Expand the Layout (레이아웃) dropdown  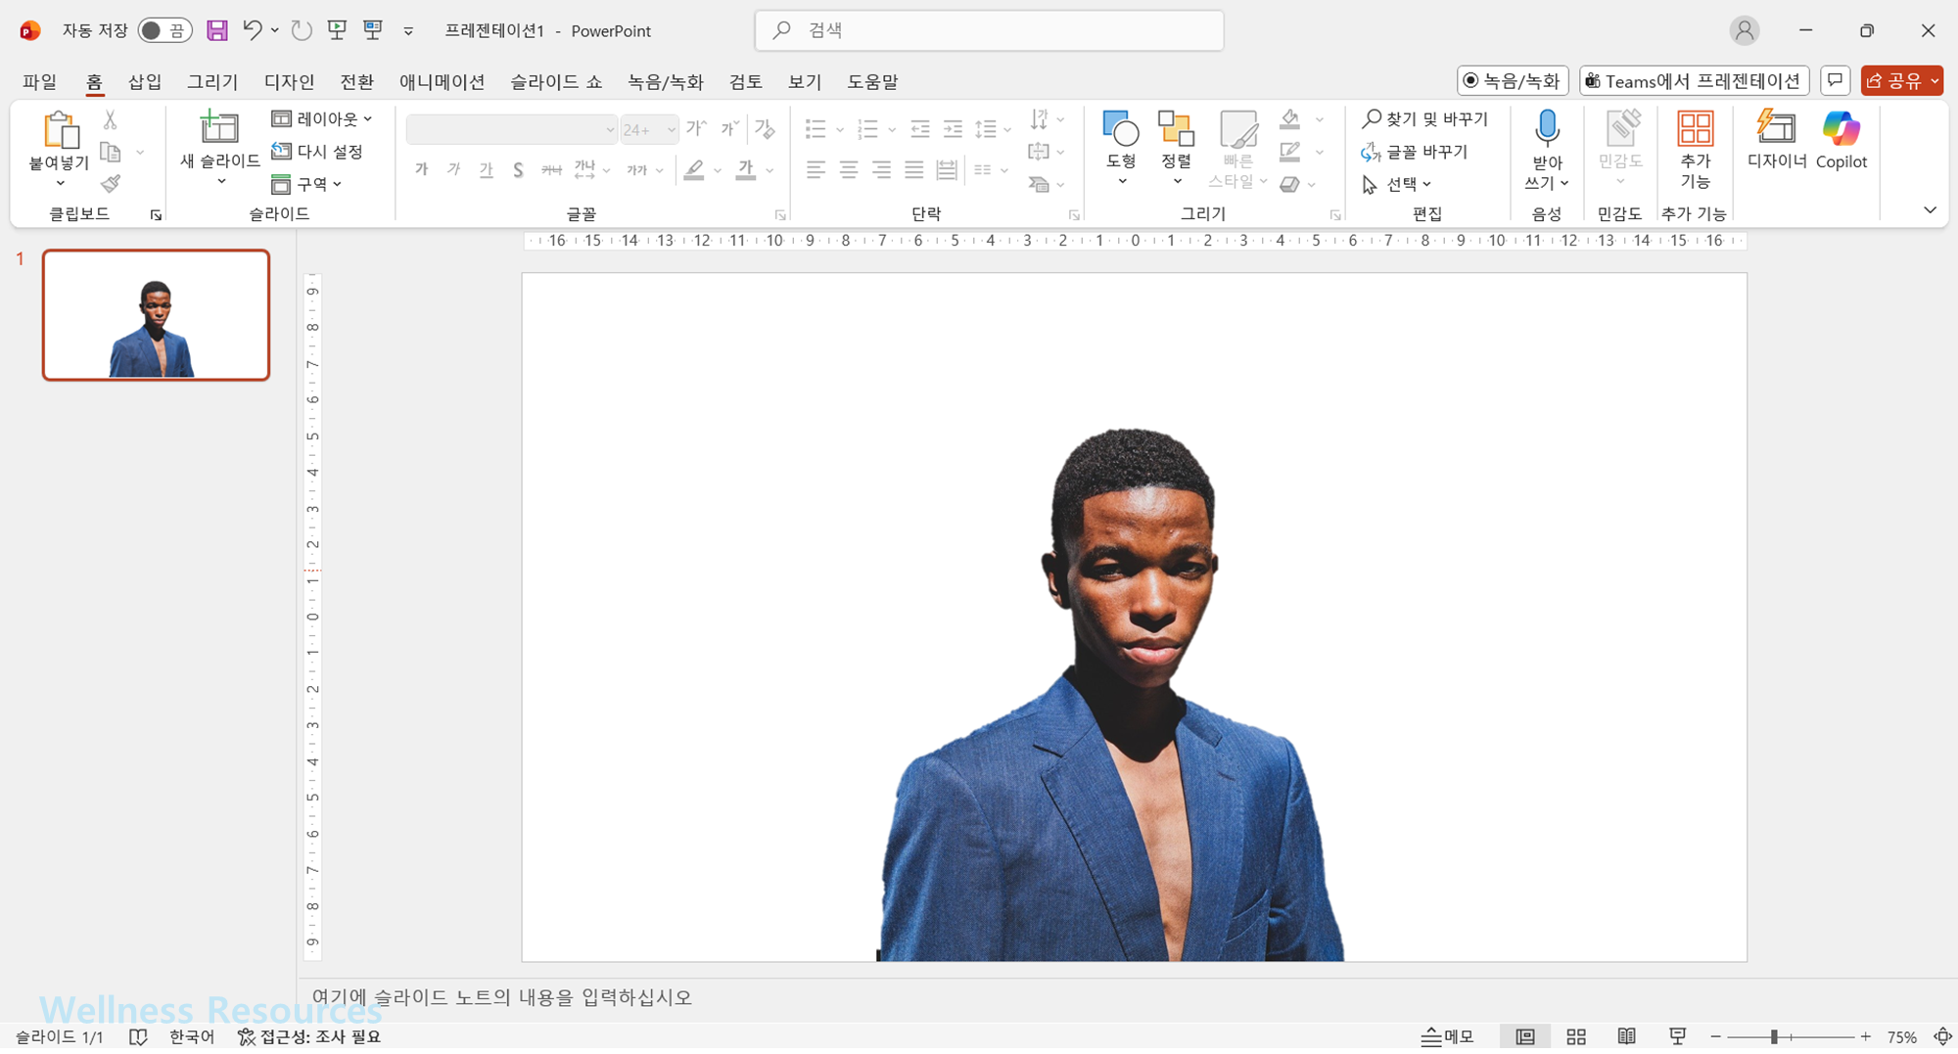tap(322, 119)
